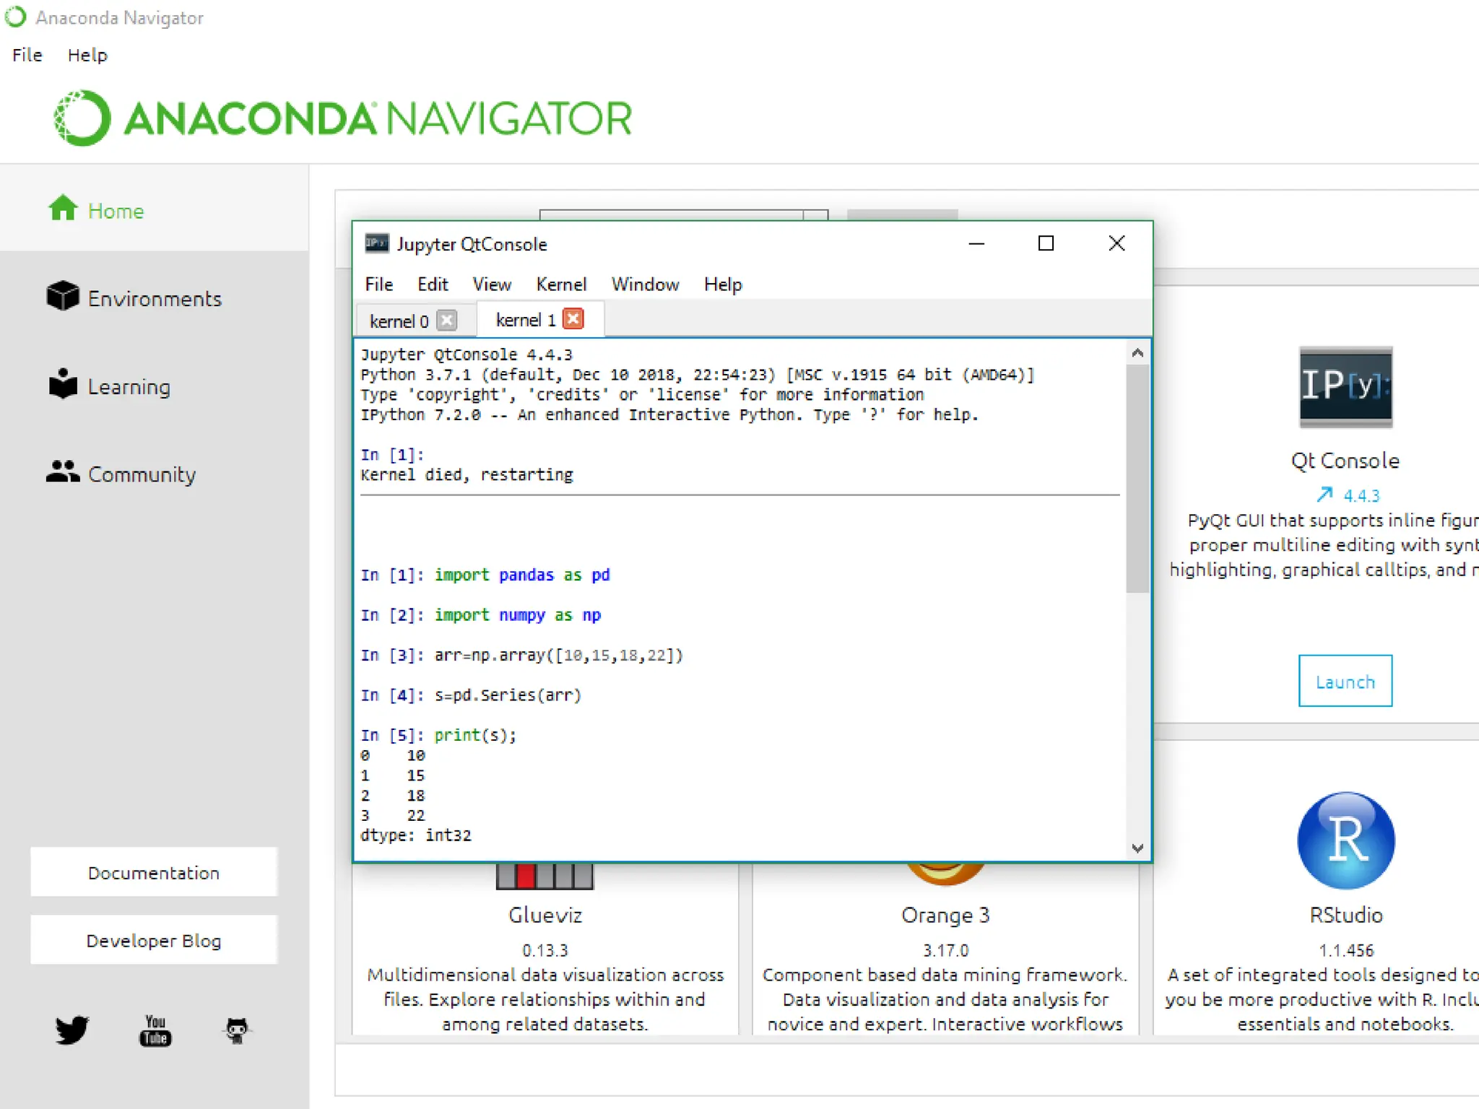Click the Anaconda logo ring in the header
1479x1109 pixels.
pyautogui.click(x=82, y=118)
